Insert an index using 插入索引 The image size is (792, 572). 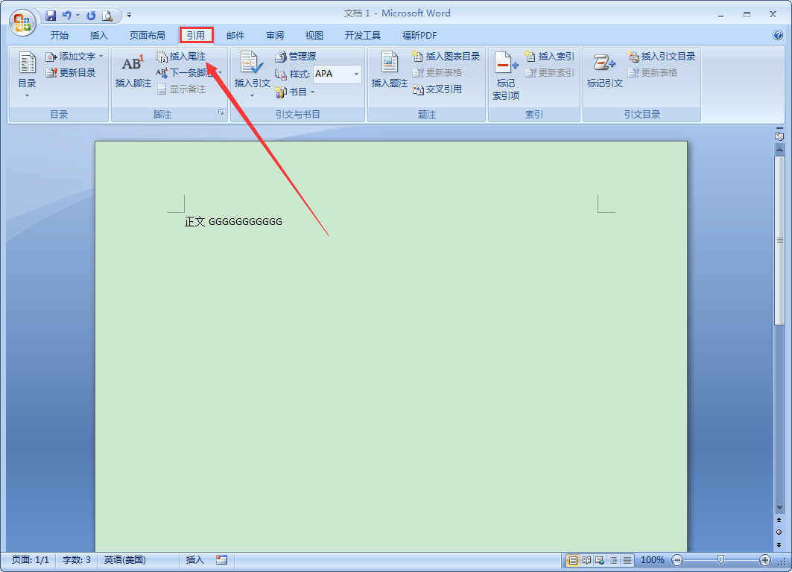(552, 55)
